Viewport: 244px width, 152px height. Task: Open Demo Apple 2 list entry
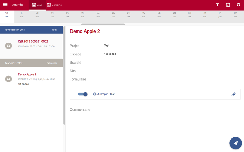pos(31,79)
